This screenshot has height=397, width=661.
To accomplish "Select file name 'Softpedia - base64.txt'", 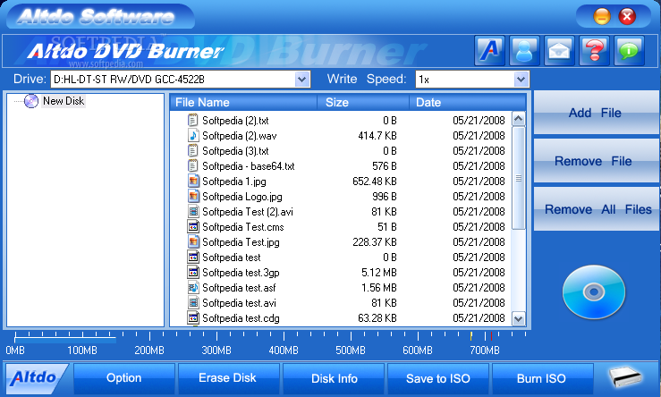I will (x=249, y=166).
